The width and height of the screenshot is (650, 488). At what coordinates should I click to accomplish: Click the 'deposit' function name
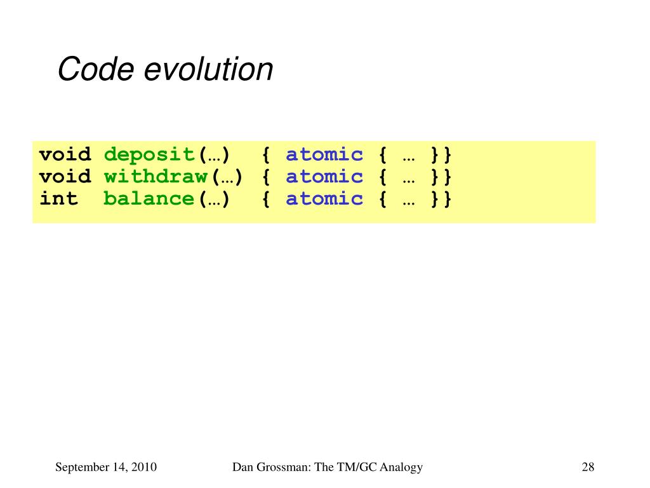pyautogui.click(x=149, y=155)
